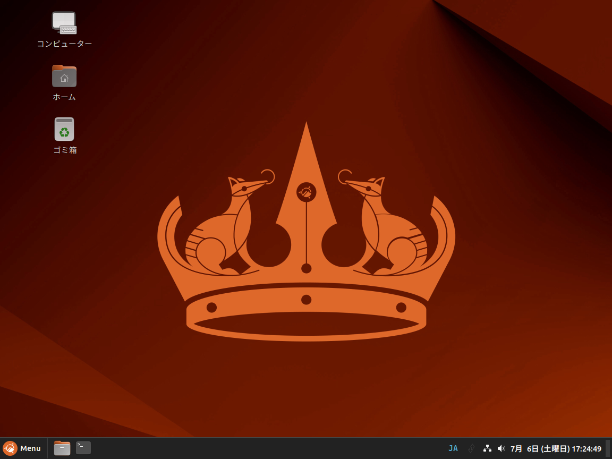
Task: Click the JA keyboard layout indicator
Action: pos(453,448)
